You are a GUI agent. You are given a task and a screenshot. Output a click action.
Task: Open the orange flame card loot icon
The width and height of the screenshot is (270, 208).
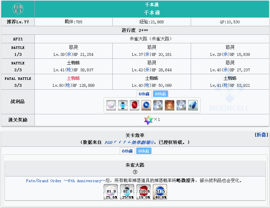click(x=170, y=105)
